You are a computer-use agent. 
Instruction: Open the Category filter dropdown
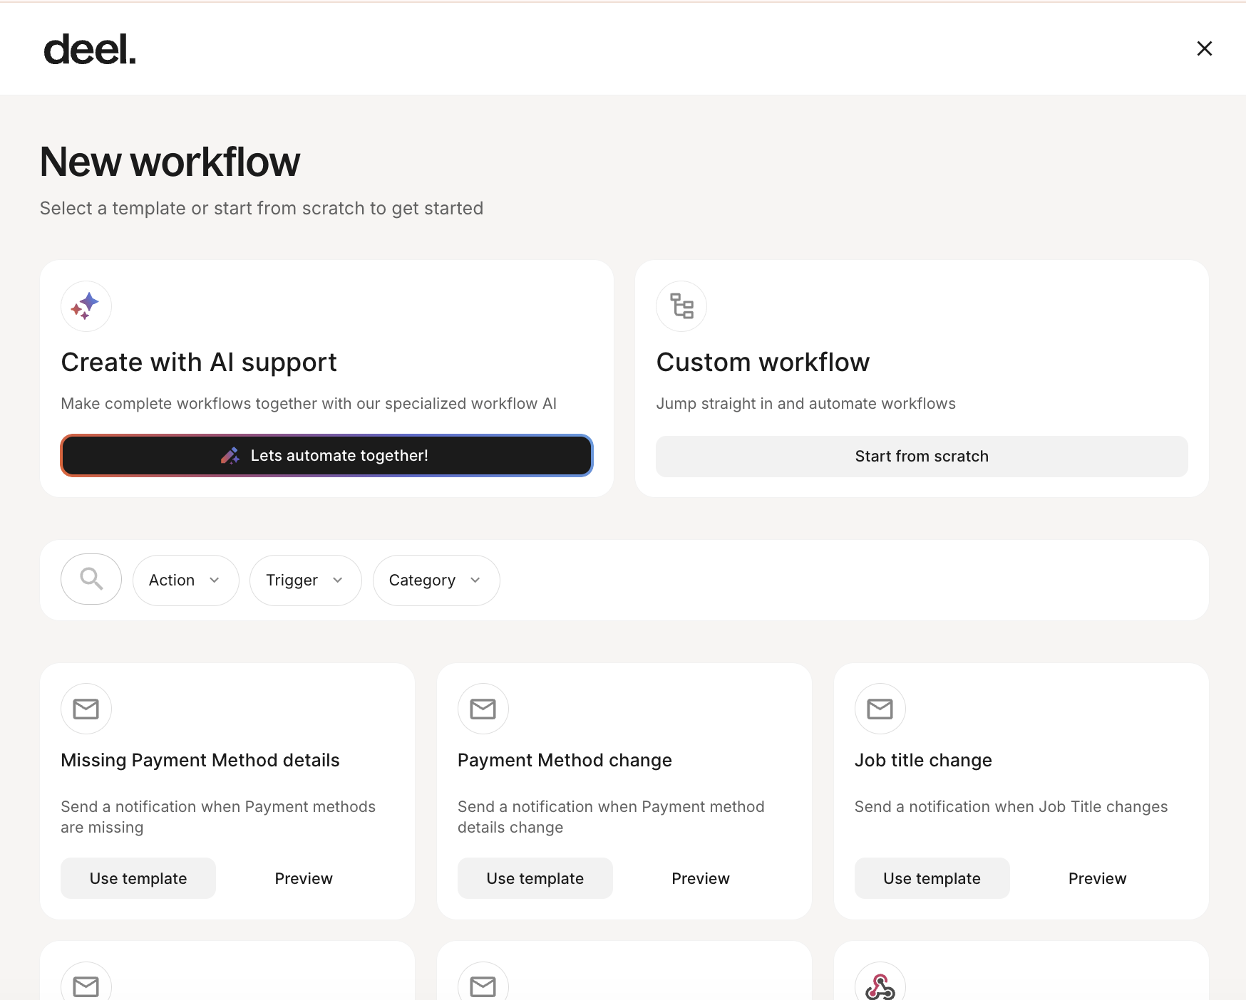pos(436,580)
